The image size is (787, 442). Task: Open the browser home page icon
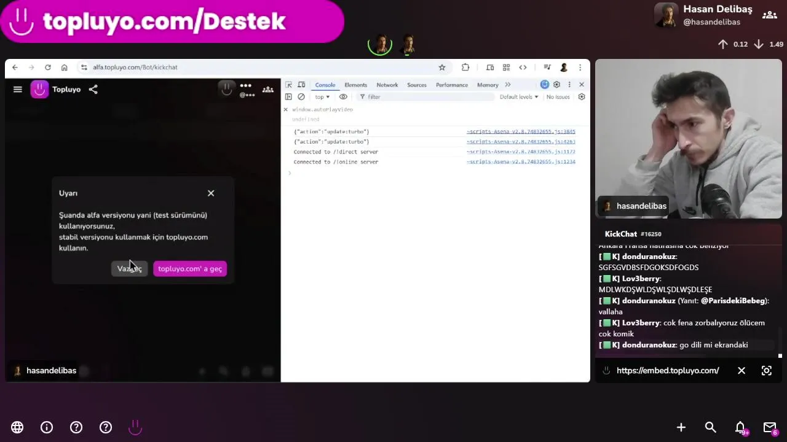tap(64, 68)
